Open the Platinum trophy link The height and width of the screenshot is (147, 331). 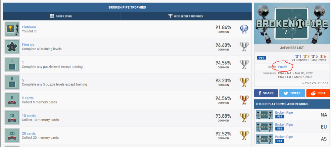point(29,27)
